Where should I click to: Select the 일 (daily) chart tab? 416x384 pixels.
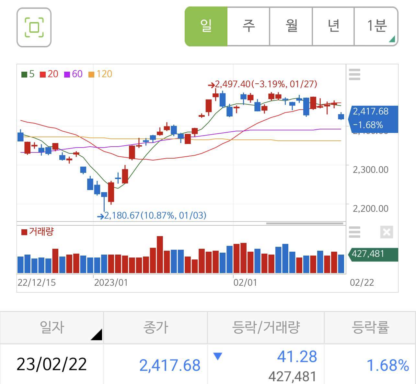click(206, 27)
